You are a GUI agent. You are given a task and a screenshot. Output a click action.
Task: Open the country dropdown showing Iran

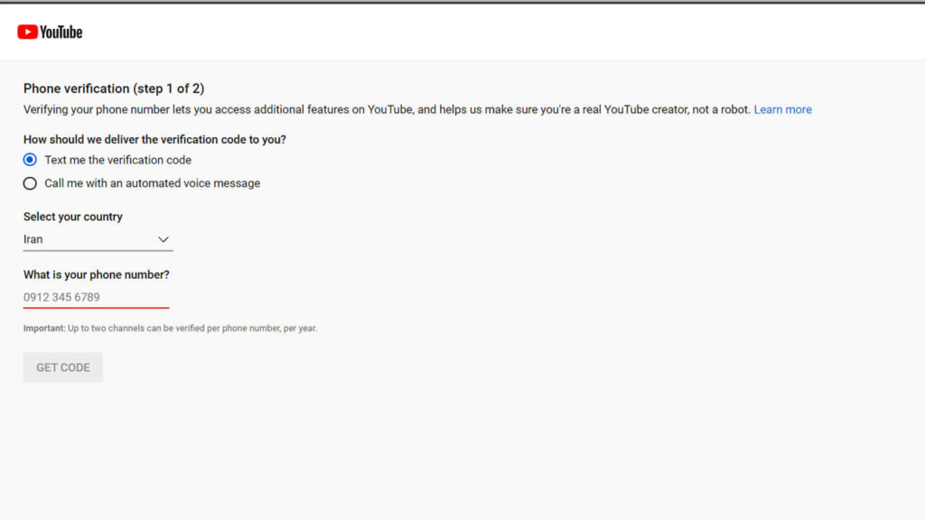pyautogui.click(x=90, y=239)
